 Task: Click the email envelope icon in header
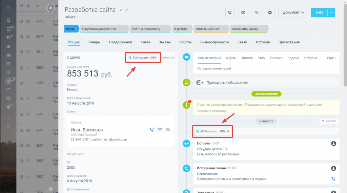(243, 13)
